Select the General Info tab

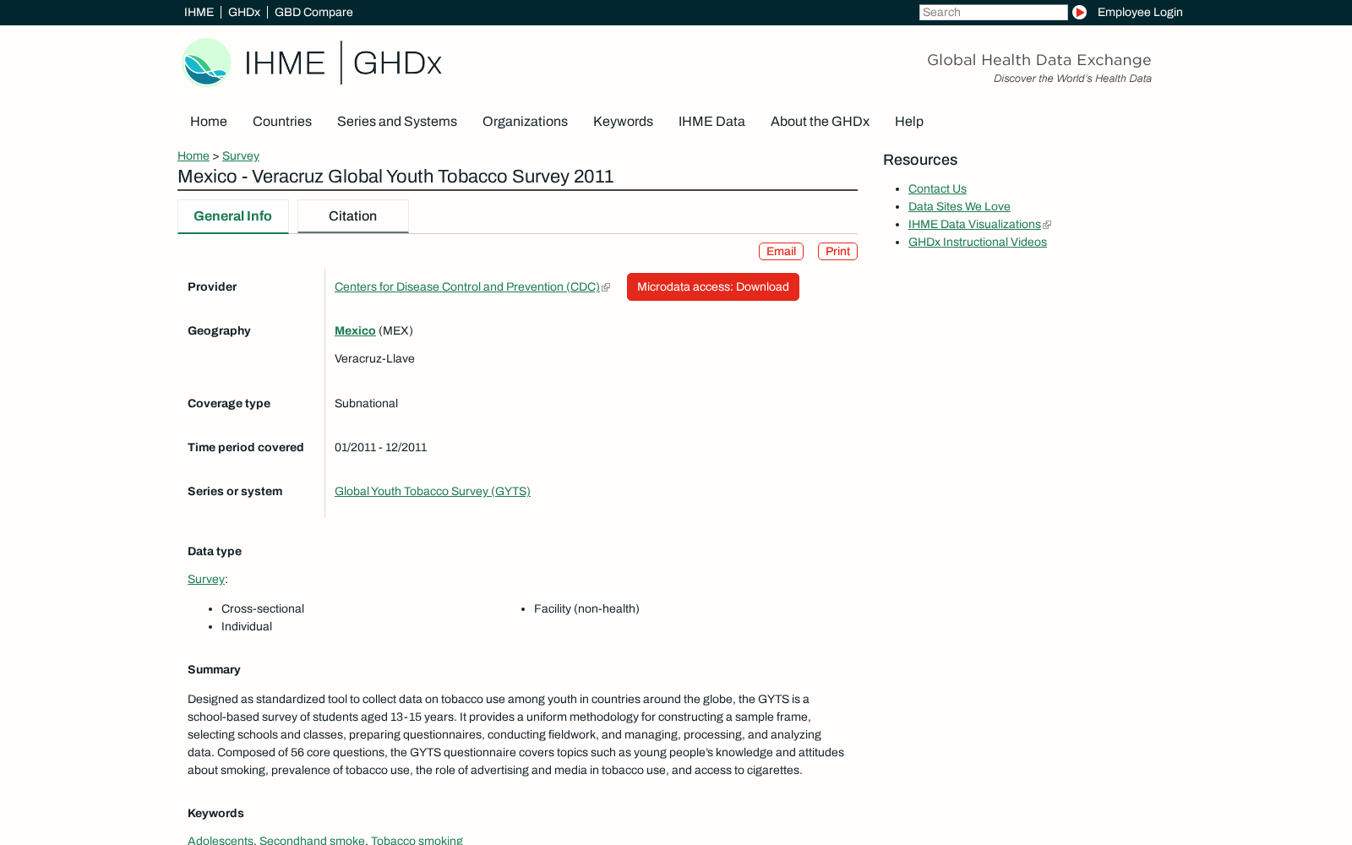pos(233,216)
